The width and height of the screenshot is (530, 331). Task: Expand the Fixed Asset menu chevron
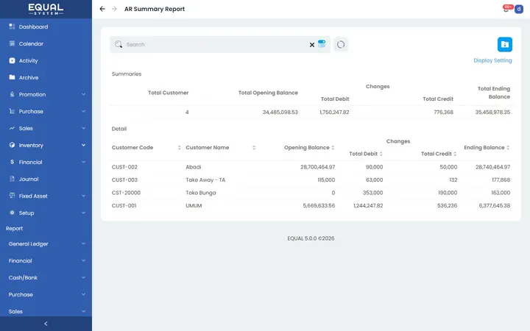pyautogui.click(x=83, y=196)
